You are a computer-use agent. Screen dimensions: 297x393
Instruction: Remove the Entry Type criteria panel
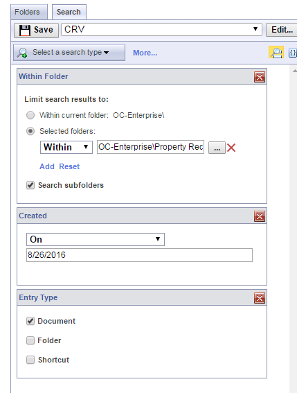click(260, 298)
